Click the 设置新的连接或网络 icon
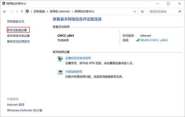This screenshot has width=185, height=117. point(60,59)
